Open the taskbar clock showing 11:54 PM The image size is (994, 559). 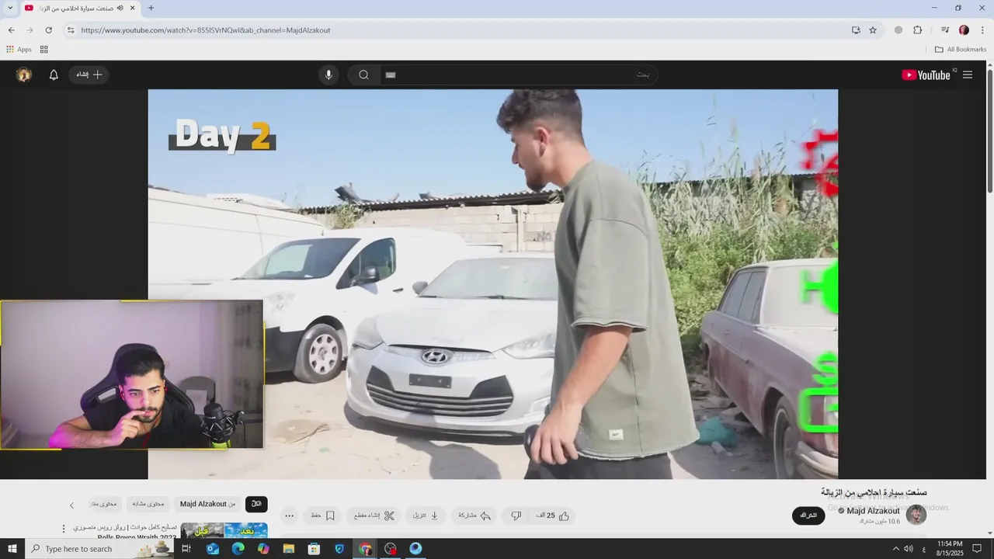[950, 549]
